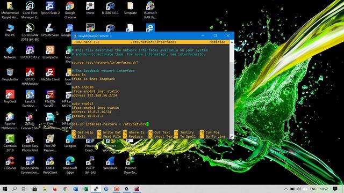Screen dimensions: 344x193
Task: Launch R i386 4.0.3 shortcut
Action: tap(110, 9)
